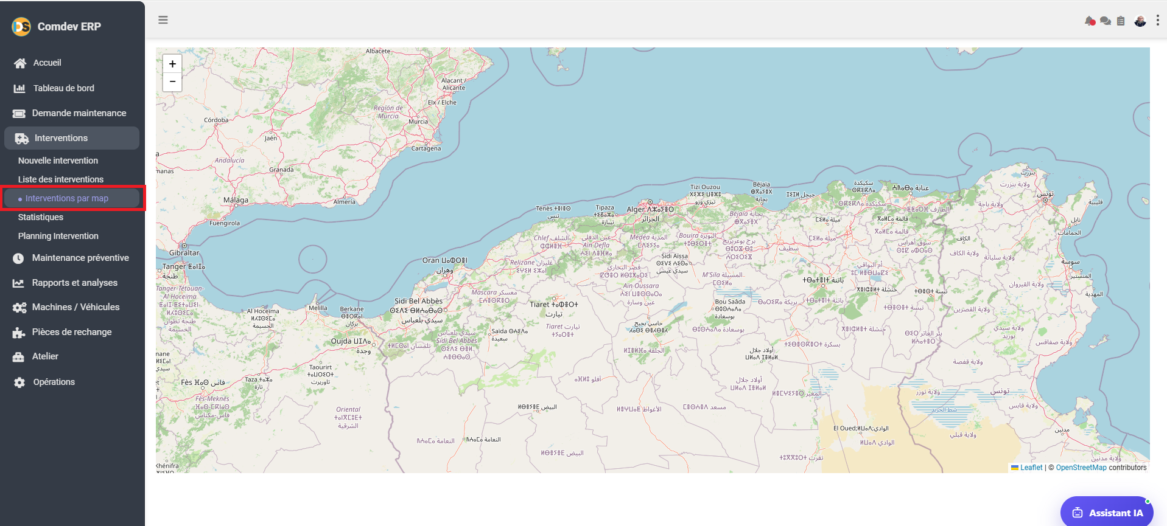Zoom out on the map
Viewport: 1167px width, 526px height.
coord(172,81)
